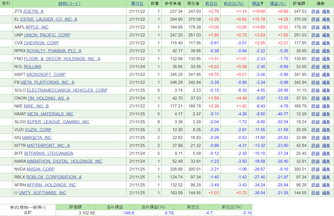View 詳細 for the FB row
The image size is (334, 216).
pyautogui.click(x=315, y=82)
